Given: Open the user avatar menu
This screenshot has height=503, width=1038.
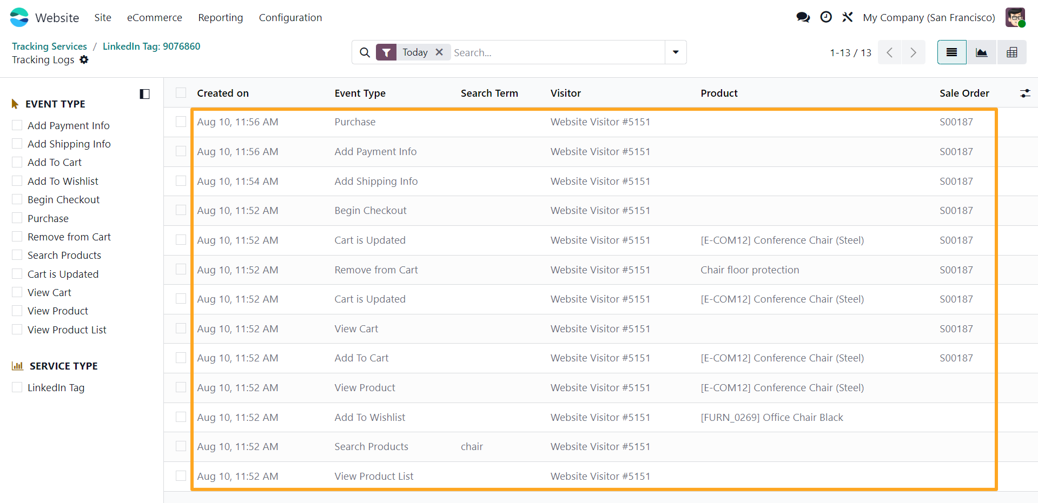Looking at the screenshot, I should coord(1015,17).
